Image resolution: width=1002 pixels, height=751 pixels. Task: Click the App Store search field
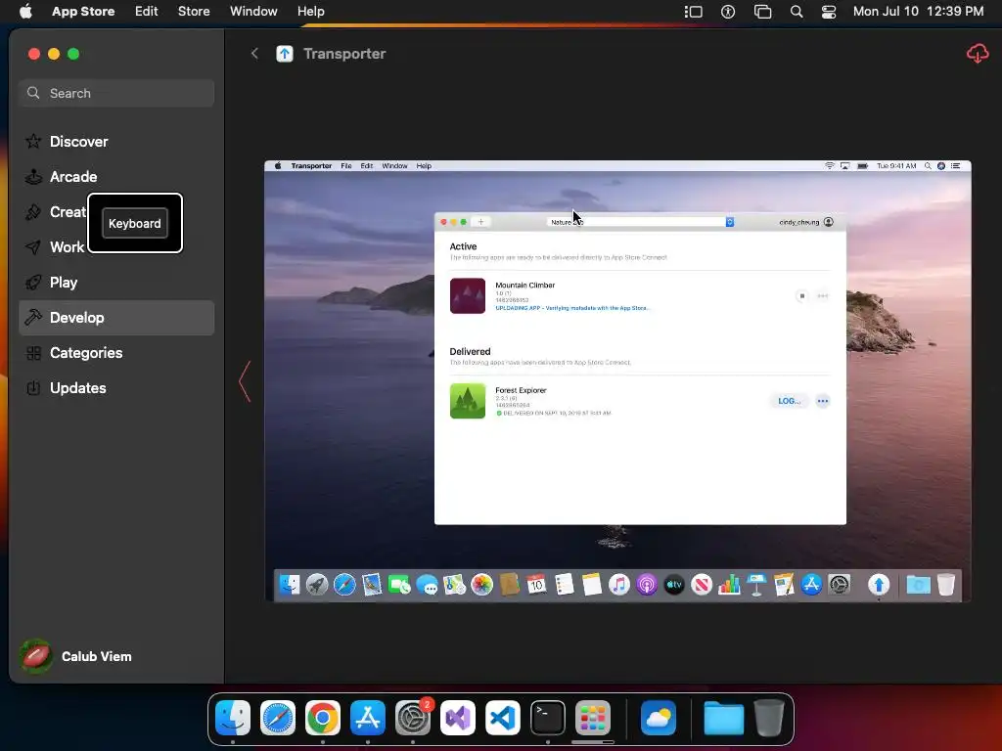(116, 93)
